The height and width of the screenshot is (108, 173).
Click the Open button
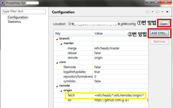pos(163,24)
